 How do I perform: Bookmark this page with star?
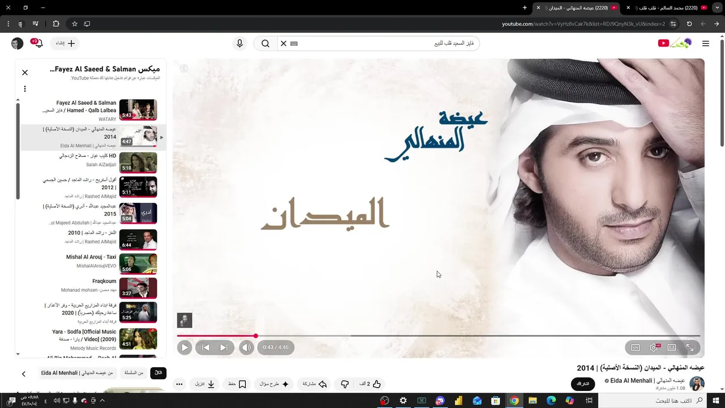74,24
